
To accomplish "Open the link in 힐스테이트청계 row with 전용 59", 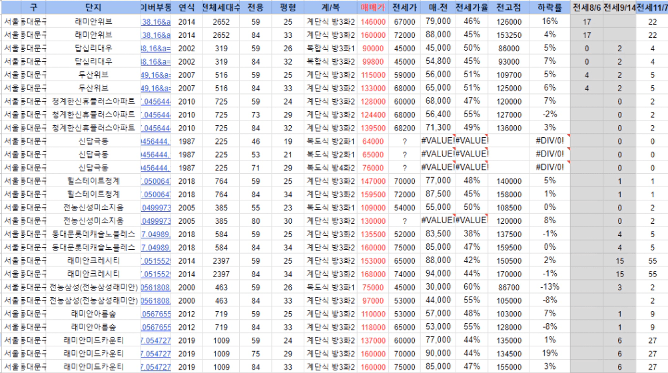I will coord(157,181).
